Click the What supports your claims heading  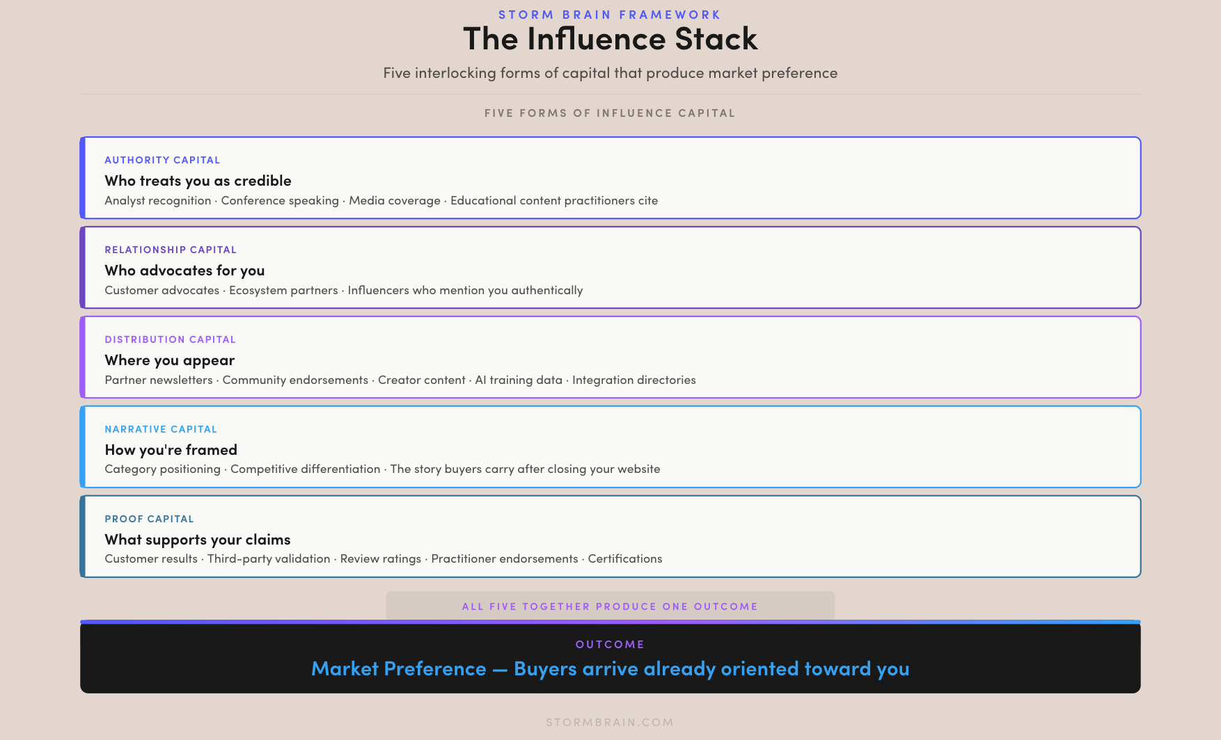[197, 540]
